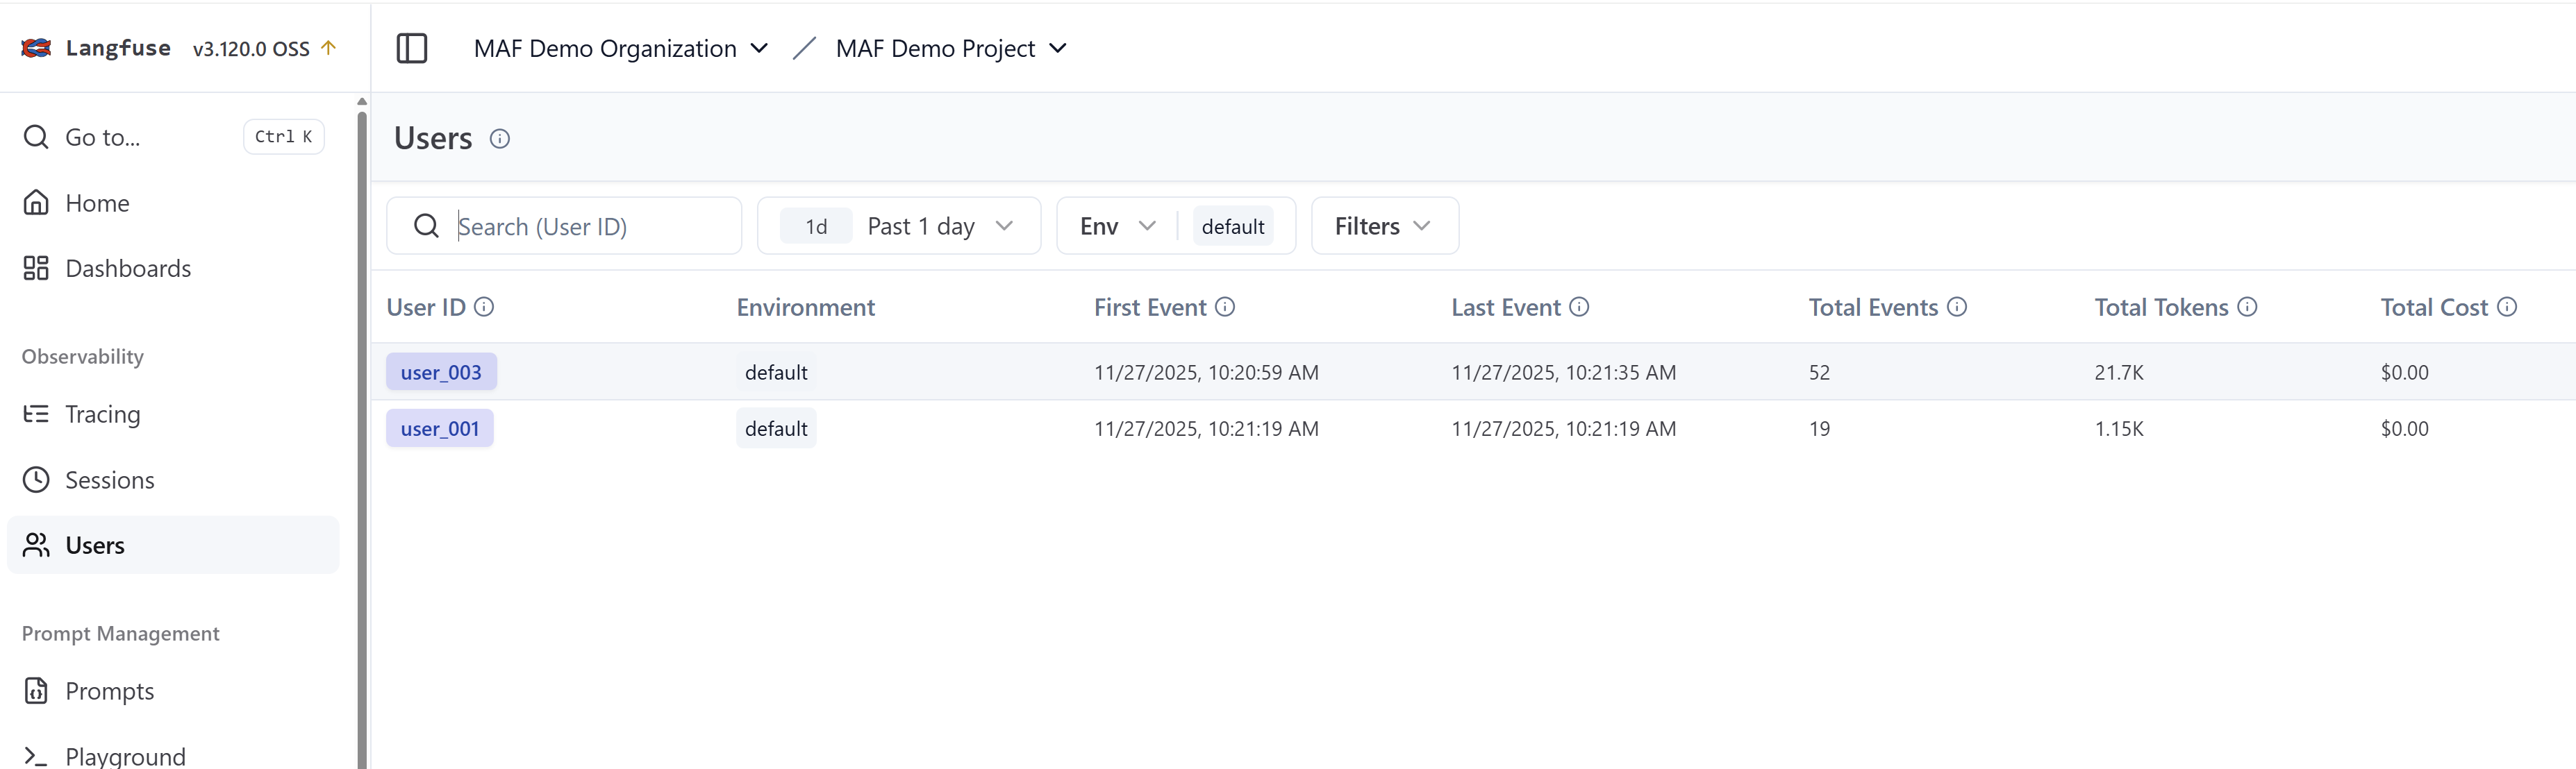Viewport: 2576px width, 769px height.
Task: Click the Langfuse logo icon
Action: [x=36, y=48]
